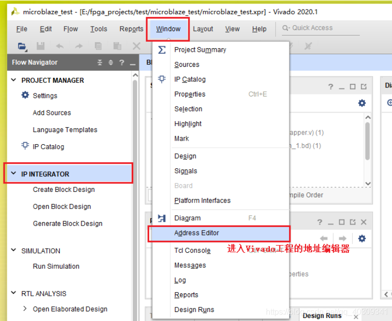Screen dimensions: 392x321
Task: Click IP Catalog chip icon in Flow Navigator
Action: pos(25,146)
